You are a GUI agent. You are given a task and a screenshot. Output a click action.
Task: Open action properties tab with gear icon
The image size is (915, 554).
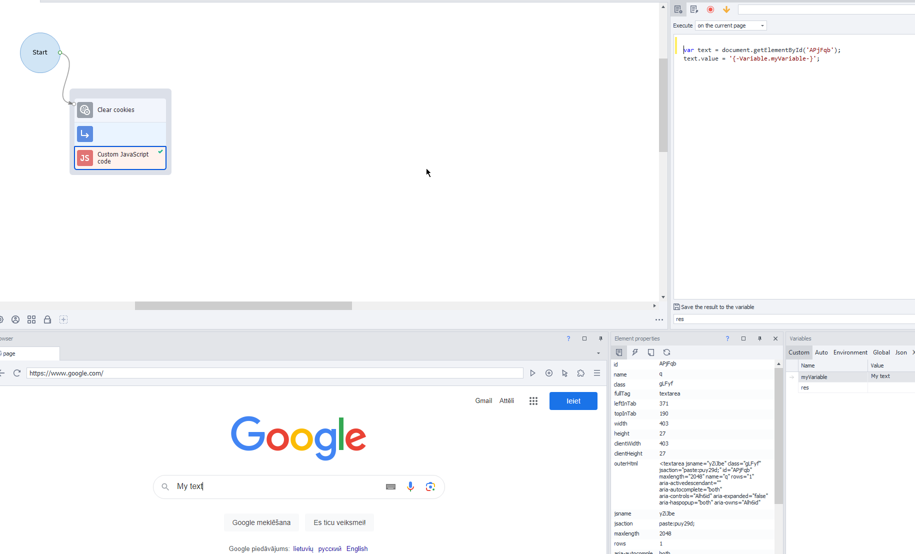[x=678, y=9]
